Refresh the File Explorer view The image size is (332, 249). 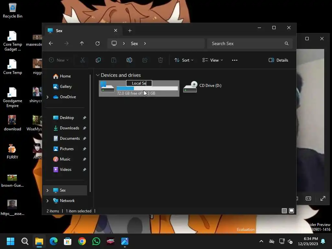pyautogui.click(x=97, y=43)
